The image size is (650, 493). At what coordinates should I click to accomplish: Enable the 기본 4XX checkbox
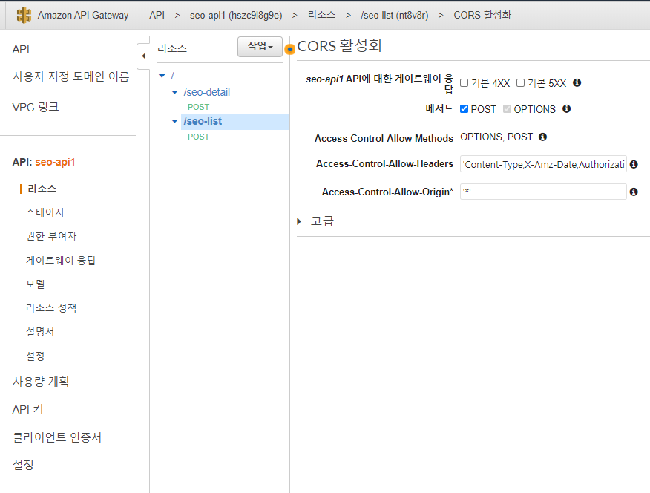(464, 83)
